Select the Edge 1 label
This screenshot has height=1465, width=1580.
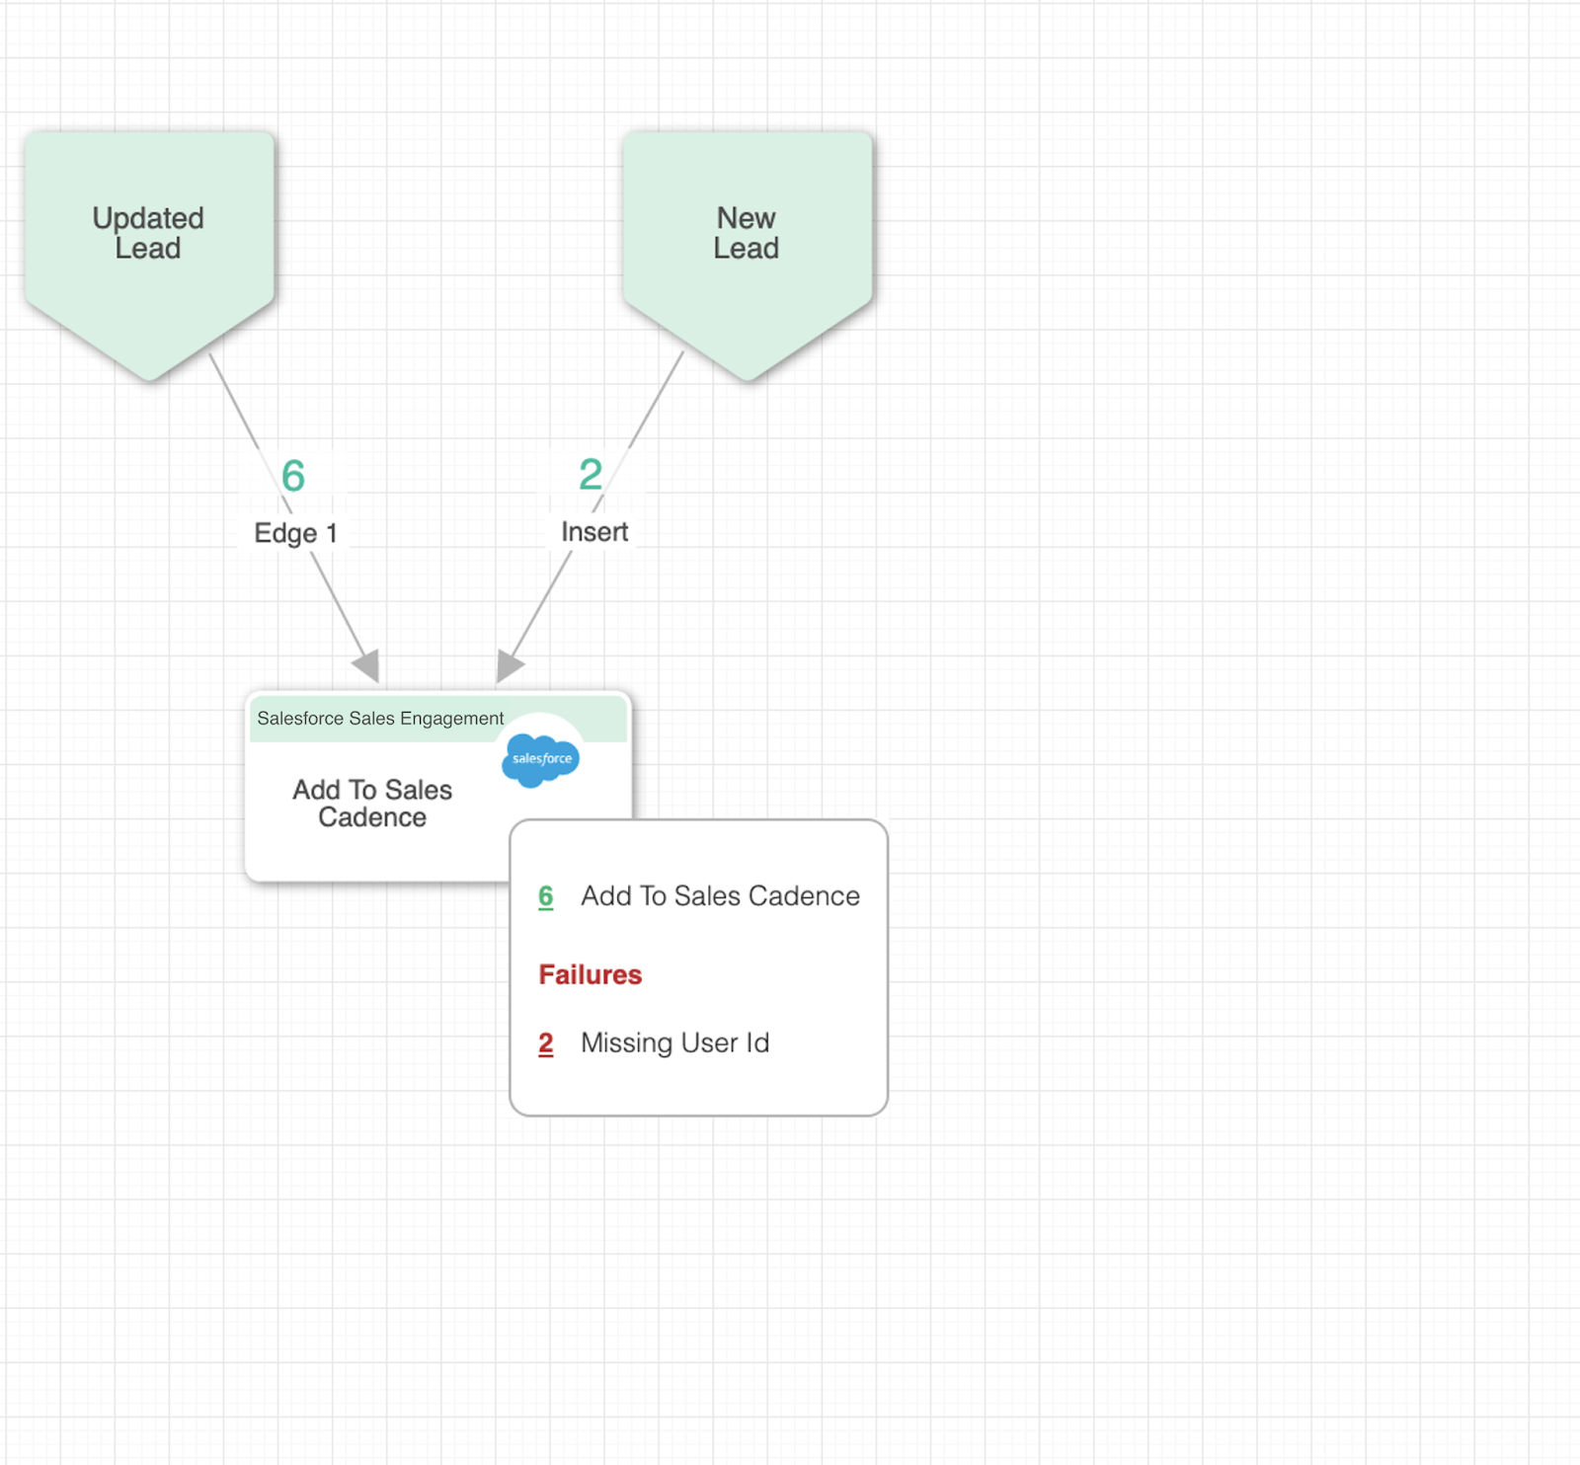(x=295, y=533)
